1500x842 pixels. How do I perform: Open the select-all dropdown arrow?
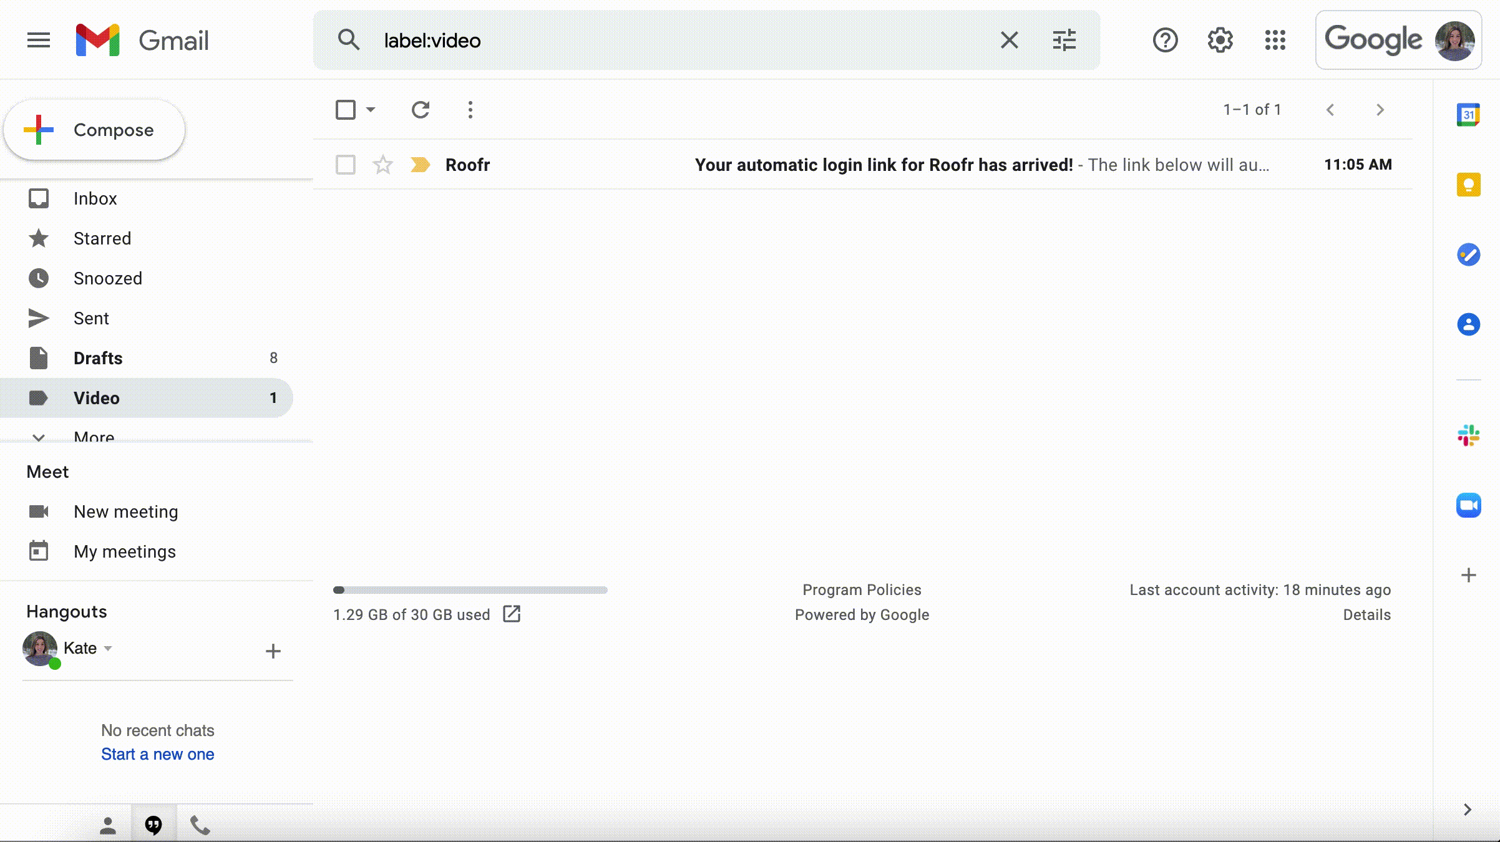pyautogui.click(x=371, y=110)
